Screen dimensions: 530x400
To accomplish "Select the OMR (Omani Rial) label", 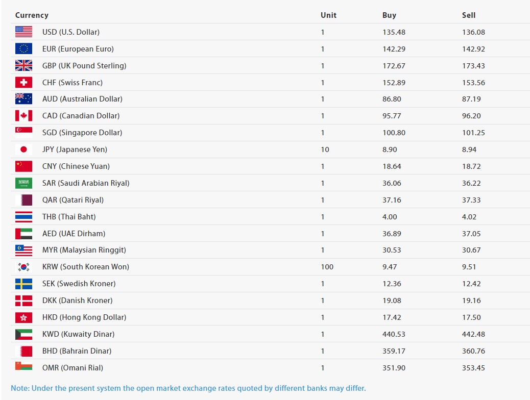I will coord(74,368).
